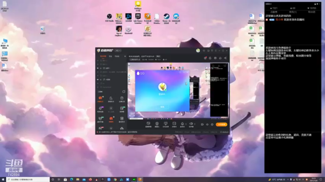
Task: Click the 大屏幕 source row
Action: point(111,79)
